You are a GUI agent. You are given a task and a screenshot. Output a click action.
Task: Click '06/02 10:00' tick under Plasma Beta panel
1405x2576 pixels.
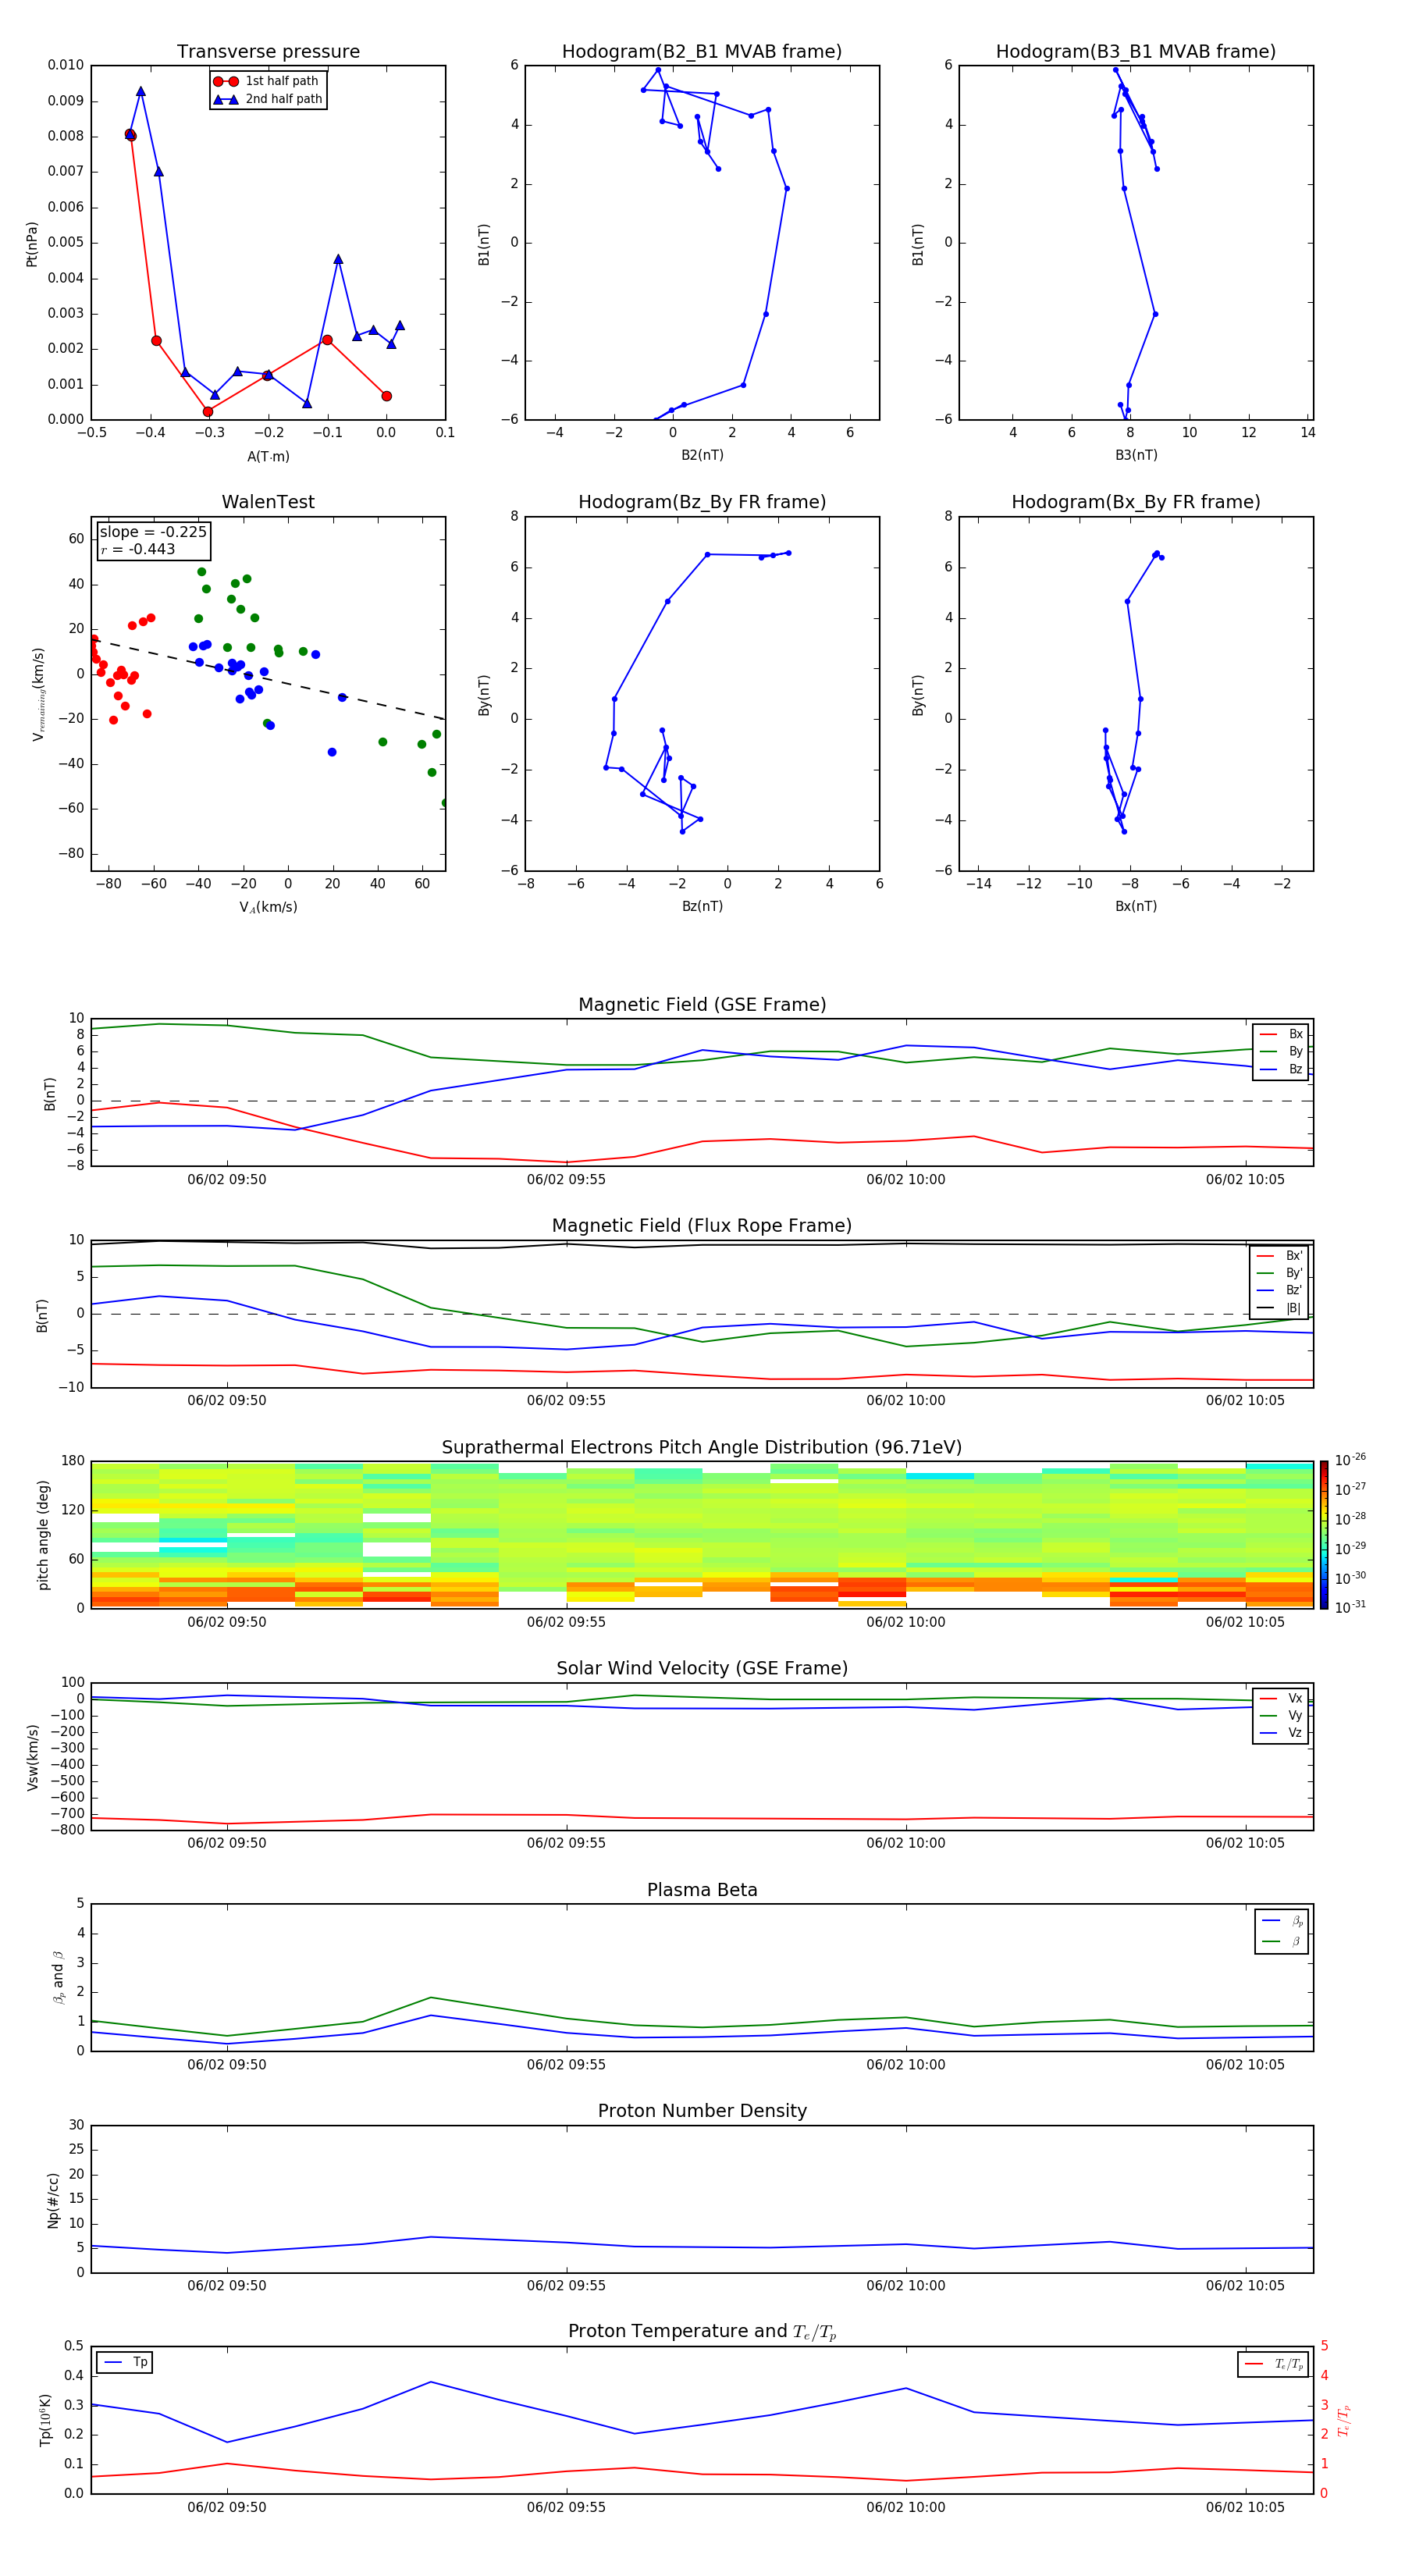pyautogui.click(x=906, y=2064)
